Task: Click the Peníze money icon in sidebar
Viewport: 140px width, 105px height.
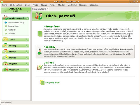Action: [6, 57]
